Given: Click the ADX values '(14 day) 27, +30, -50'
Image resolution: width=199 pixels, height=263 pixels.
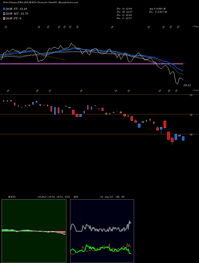Looking at the screenshot, I should pos(111,197).
